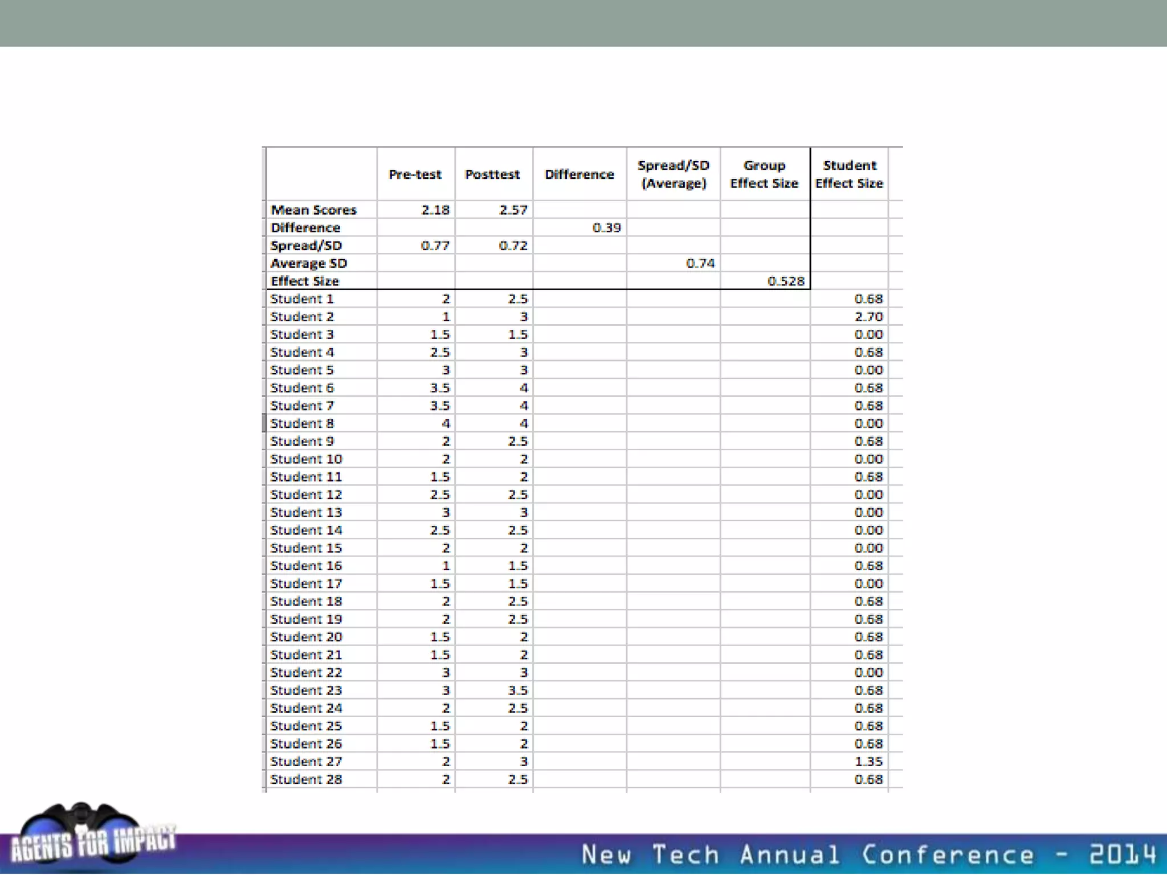Select the Group Effect Size header
The height and width of the screenshot is (875, 1167).
point(764,174)
